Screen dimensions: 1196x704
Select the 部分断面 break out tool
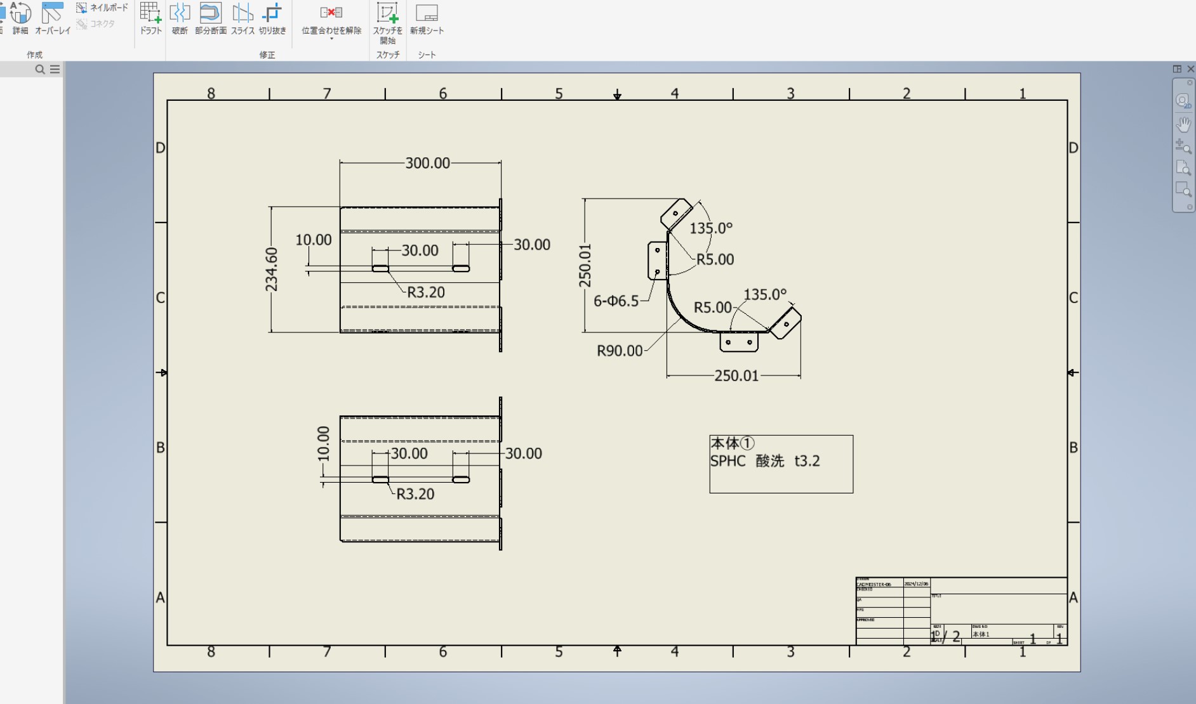click(x=210, y=19)
